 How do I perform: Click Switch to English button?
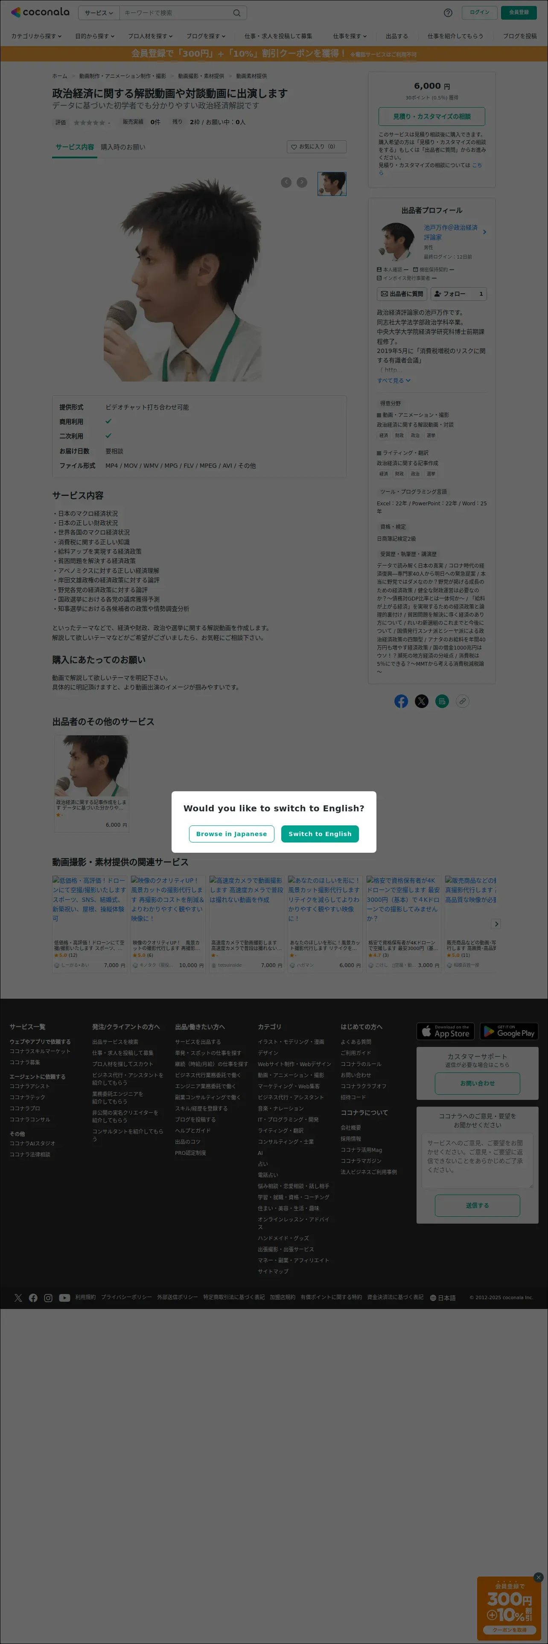pos(320,834)
